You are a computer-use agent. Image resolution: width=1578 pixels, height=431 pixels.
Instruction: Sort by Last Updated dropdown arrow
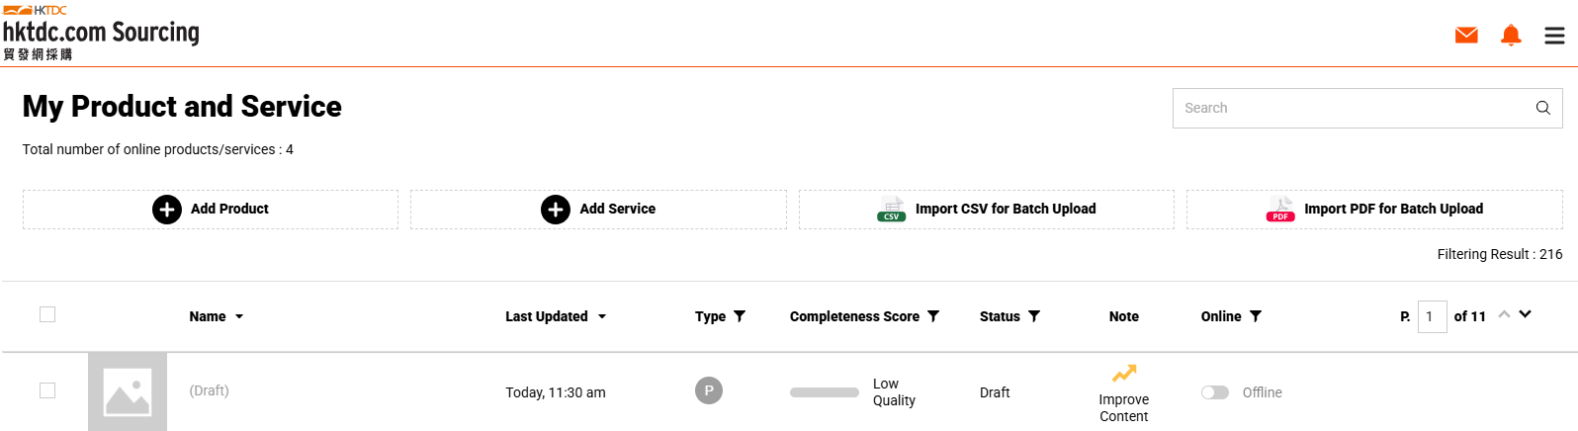602,317
